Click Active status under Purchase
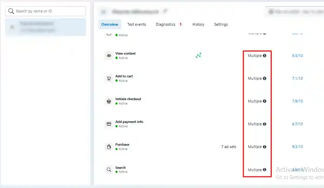Viewport: 324px width, 188px height. [x=123, y=149]
